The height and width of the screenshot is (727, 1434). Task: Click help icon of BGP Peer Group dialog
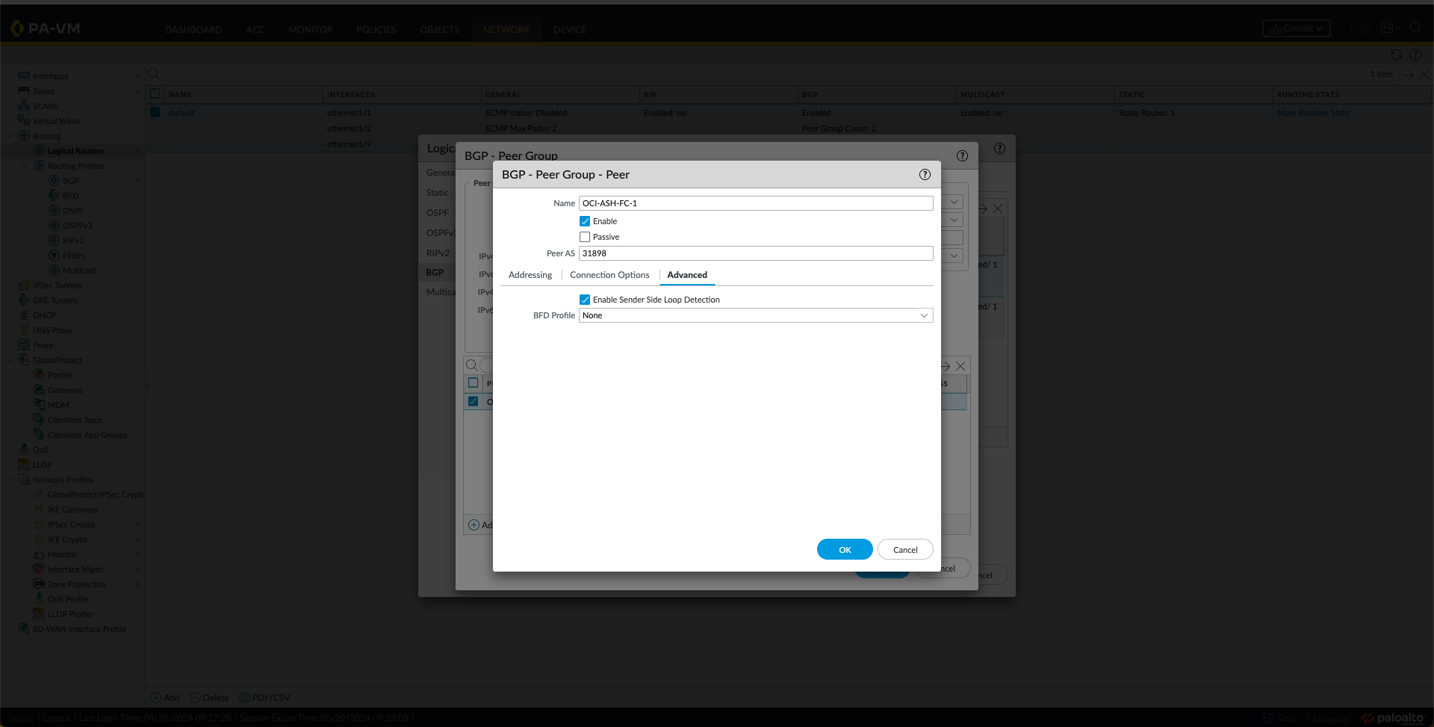(x=962, y=155)
